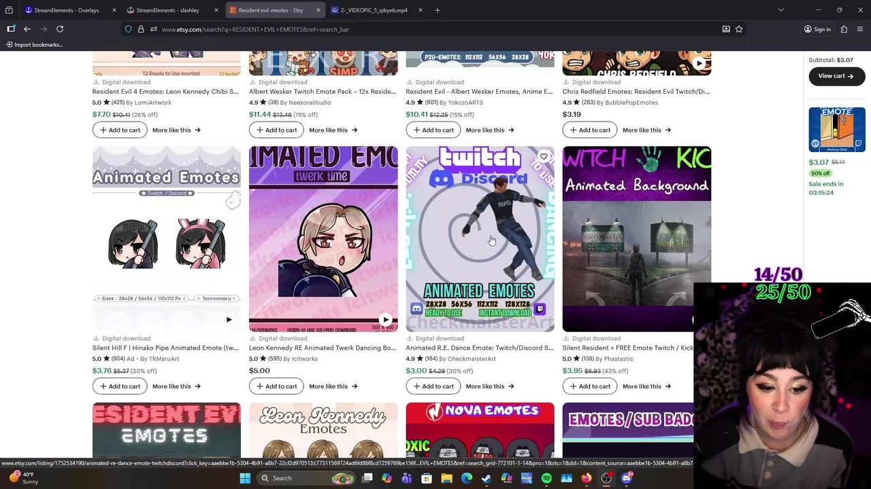The height and width of the screenshot is (489, 871).
Task: Close the StreamElements - Overlays tab
Action: (114, 10)
